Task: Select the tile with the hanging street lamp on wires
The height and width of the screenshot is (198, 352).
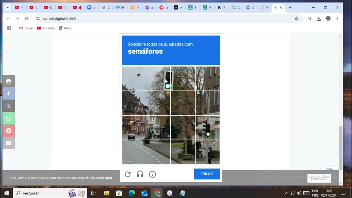Action: tap(134, 78)
